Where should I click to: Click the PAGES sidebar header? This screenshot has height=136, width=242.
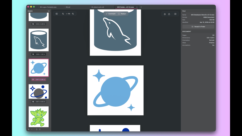(x=30, y=11)
